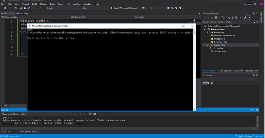Open the editor zoom level dropdown
This screenshot has height=138, width=265.
click(10, 105)
